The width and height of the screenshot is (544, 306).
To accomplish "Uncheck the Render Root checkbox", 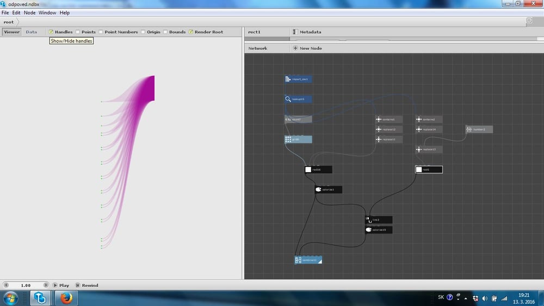I will pyautogui.click(x=191, y=32).
